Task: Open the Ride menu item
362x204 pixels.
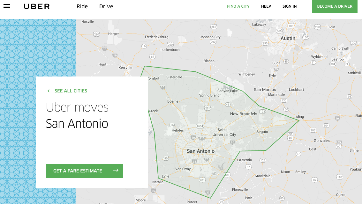Action: pyautogui.click(x=82, y=6)
